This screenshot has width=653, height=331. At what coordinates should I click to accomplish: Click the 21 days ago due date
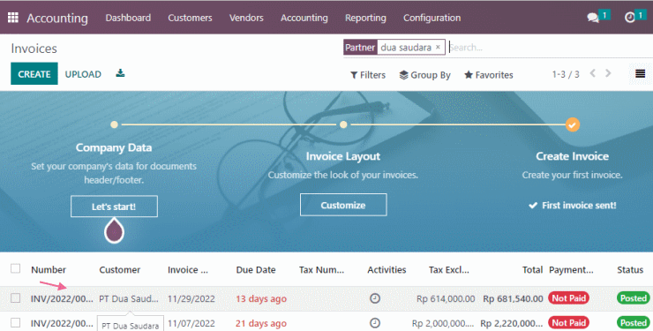click(x=261, y=323)
